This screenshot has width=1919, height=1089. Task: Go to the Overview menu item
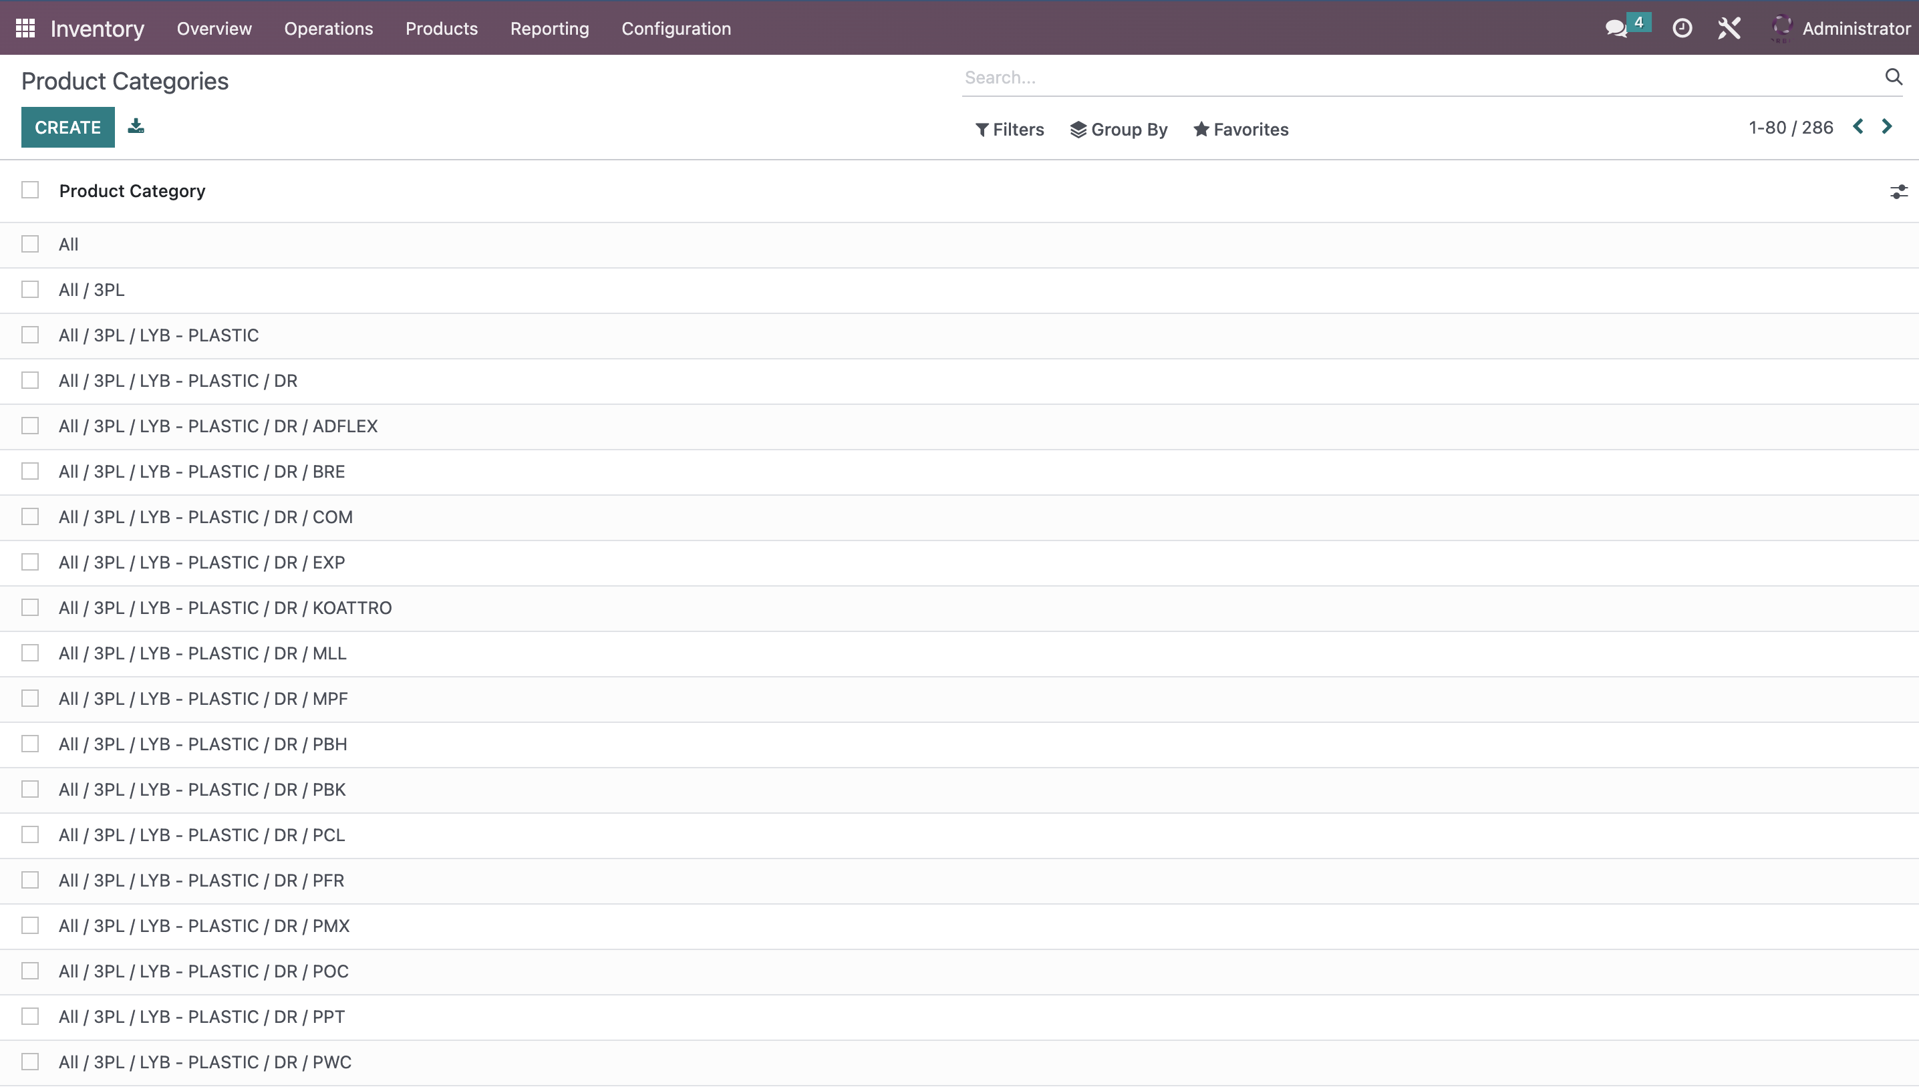pyautogui.click(x=214, y=29)
